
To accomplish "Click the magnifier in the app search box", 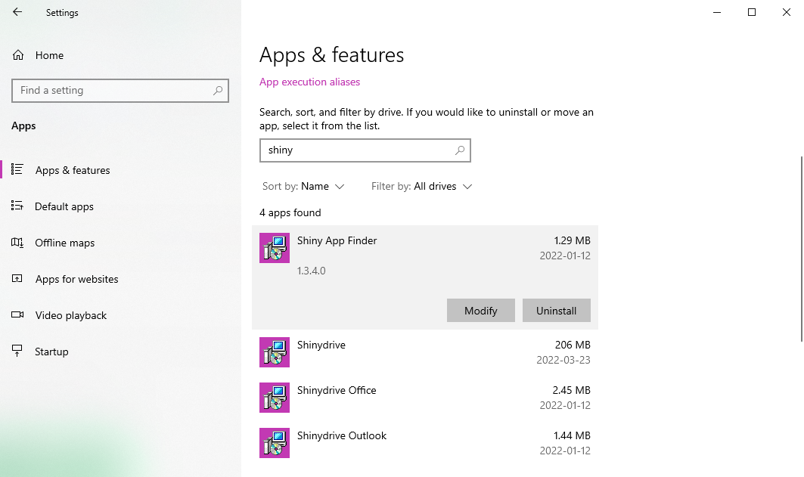I will coord(459,150).
